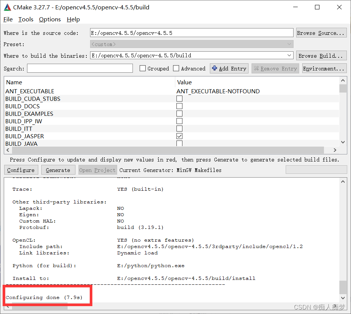Click the cache list vertical scrollbar thumb
This screenshot has height=314, width=351.
coord(343,88)
